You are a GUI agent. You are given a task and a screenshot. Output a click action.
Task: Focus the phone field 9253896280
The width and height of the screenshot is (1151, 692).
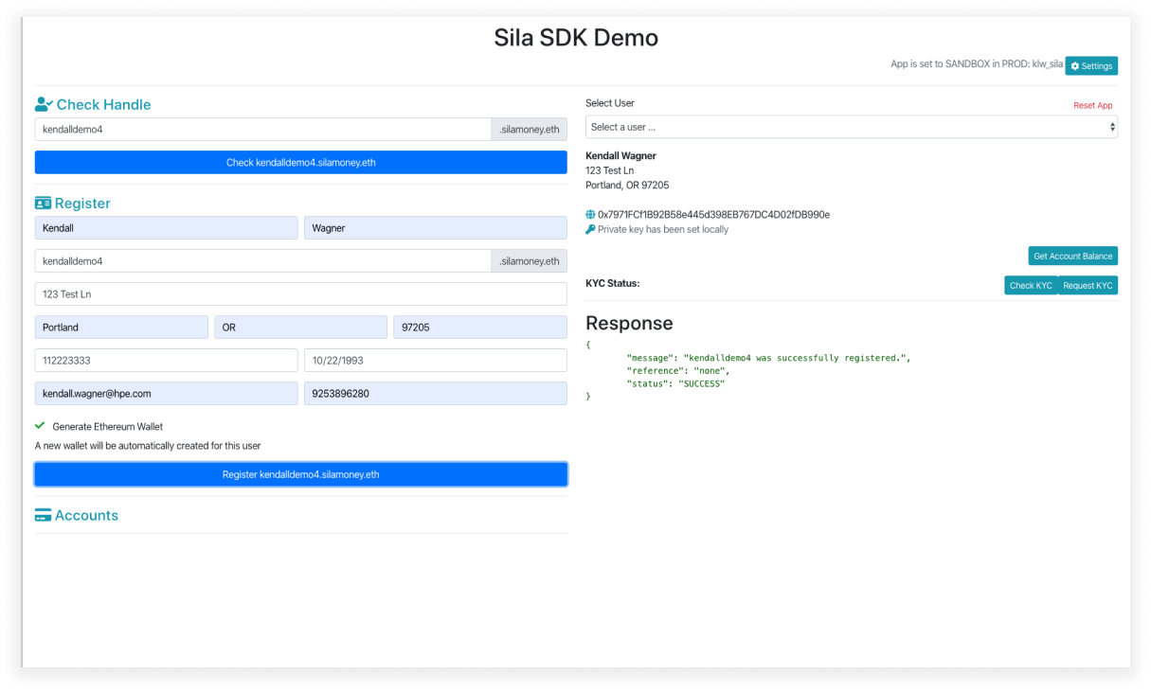[x=436, y=393]
